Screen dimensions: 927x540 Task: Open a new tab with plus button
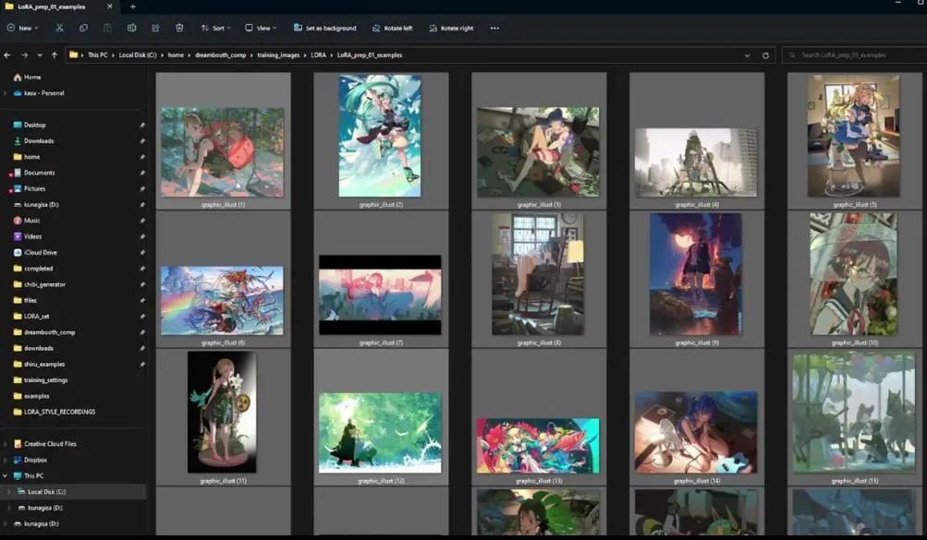click(132, 6)
